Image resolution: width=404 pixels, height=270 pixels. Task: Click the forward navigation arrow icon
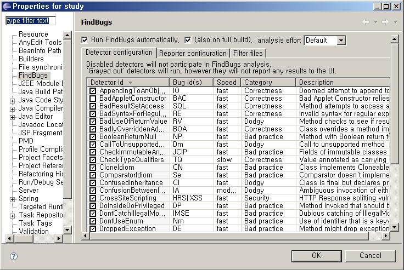tap(385, 22)
